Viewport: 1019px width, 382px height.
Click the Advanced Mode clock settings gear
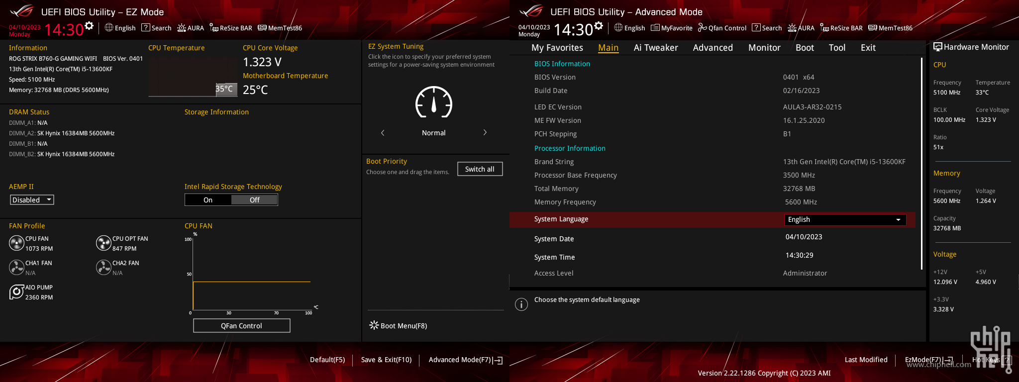599,25
